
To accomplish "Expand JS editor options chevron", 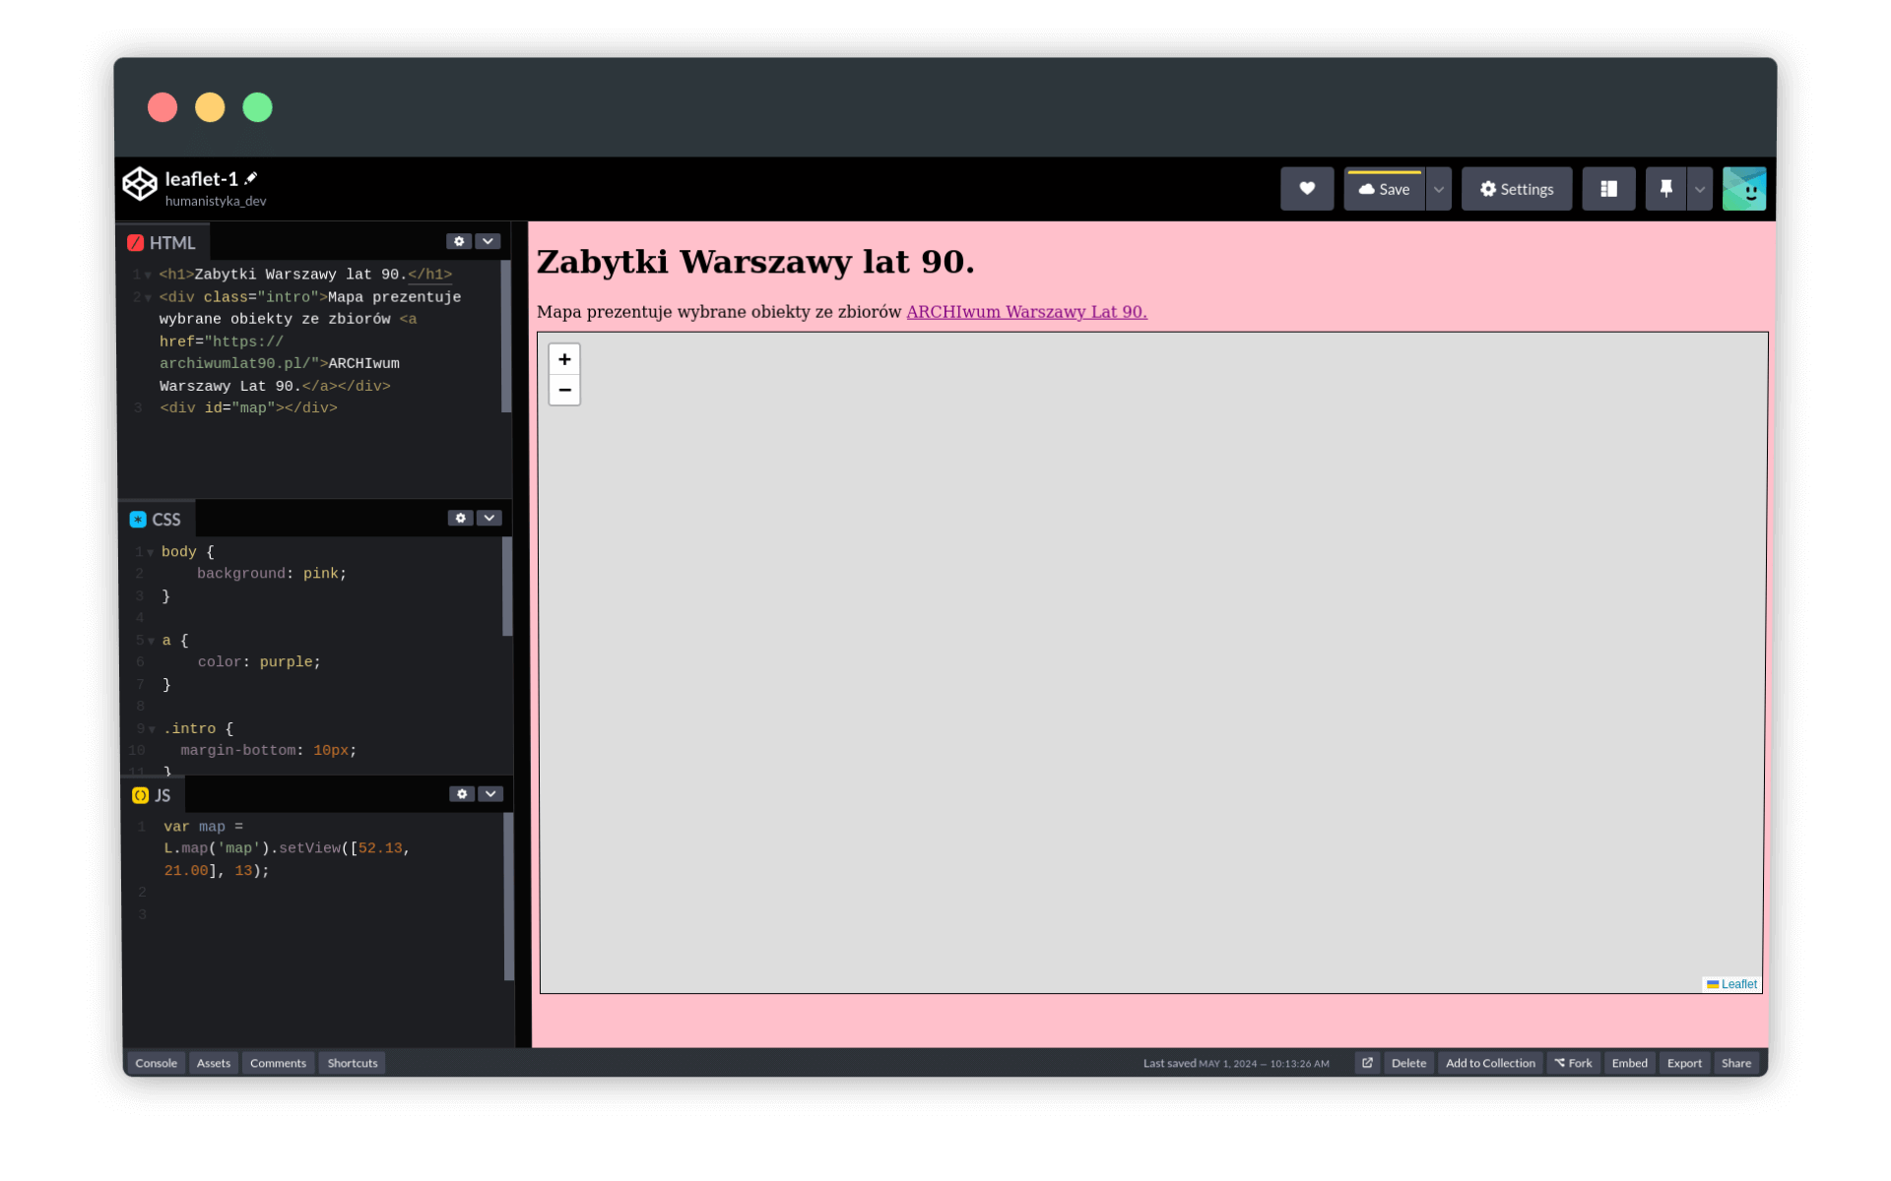I will (490, 793).
